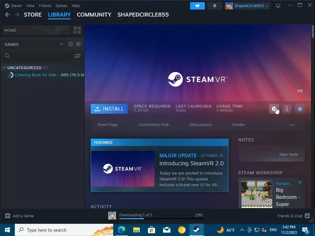Toggle ready-to-play filter icon
Screen dimensions: 315x236
click(x=78, y=44)
